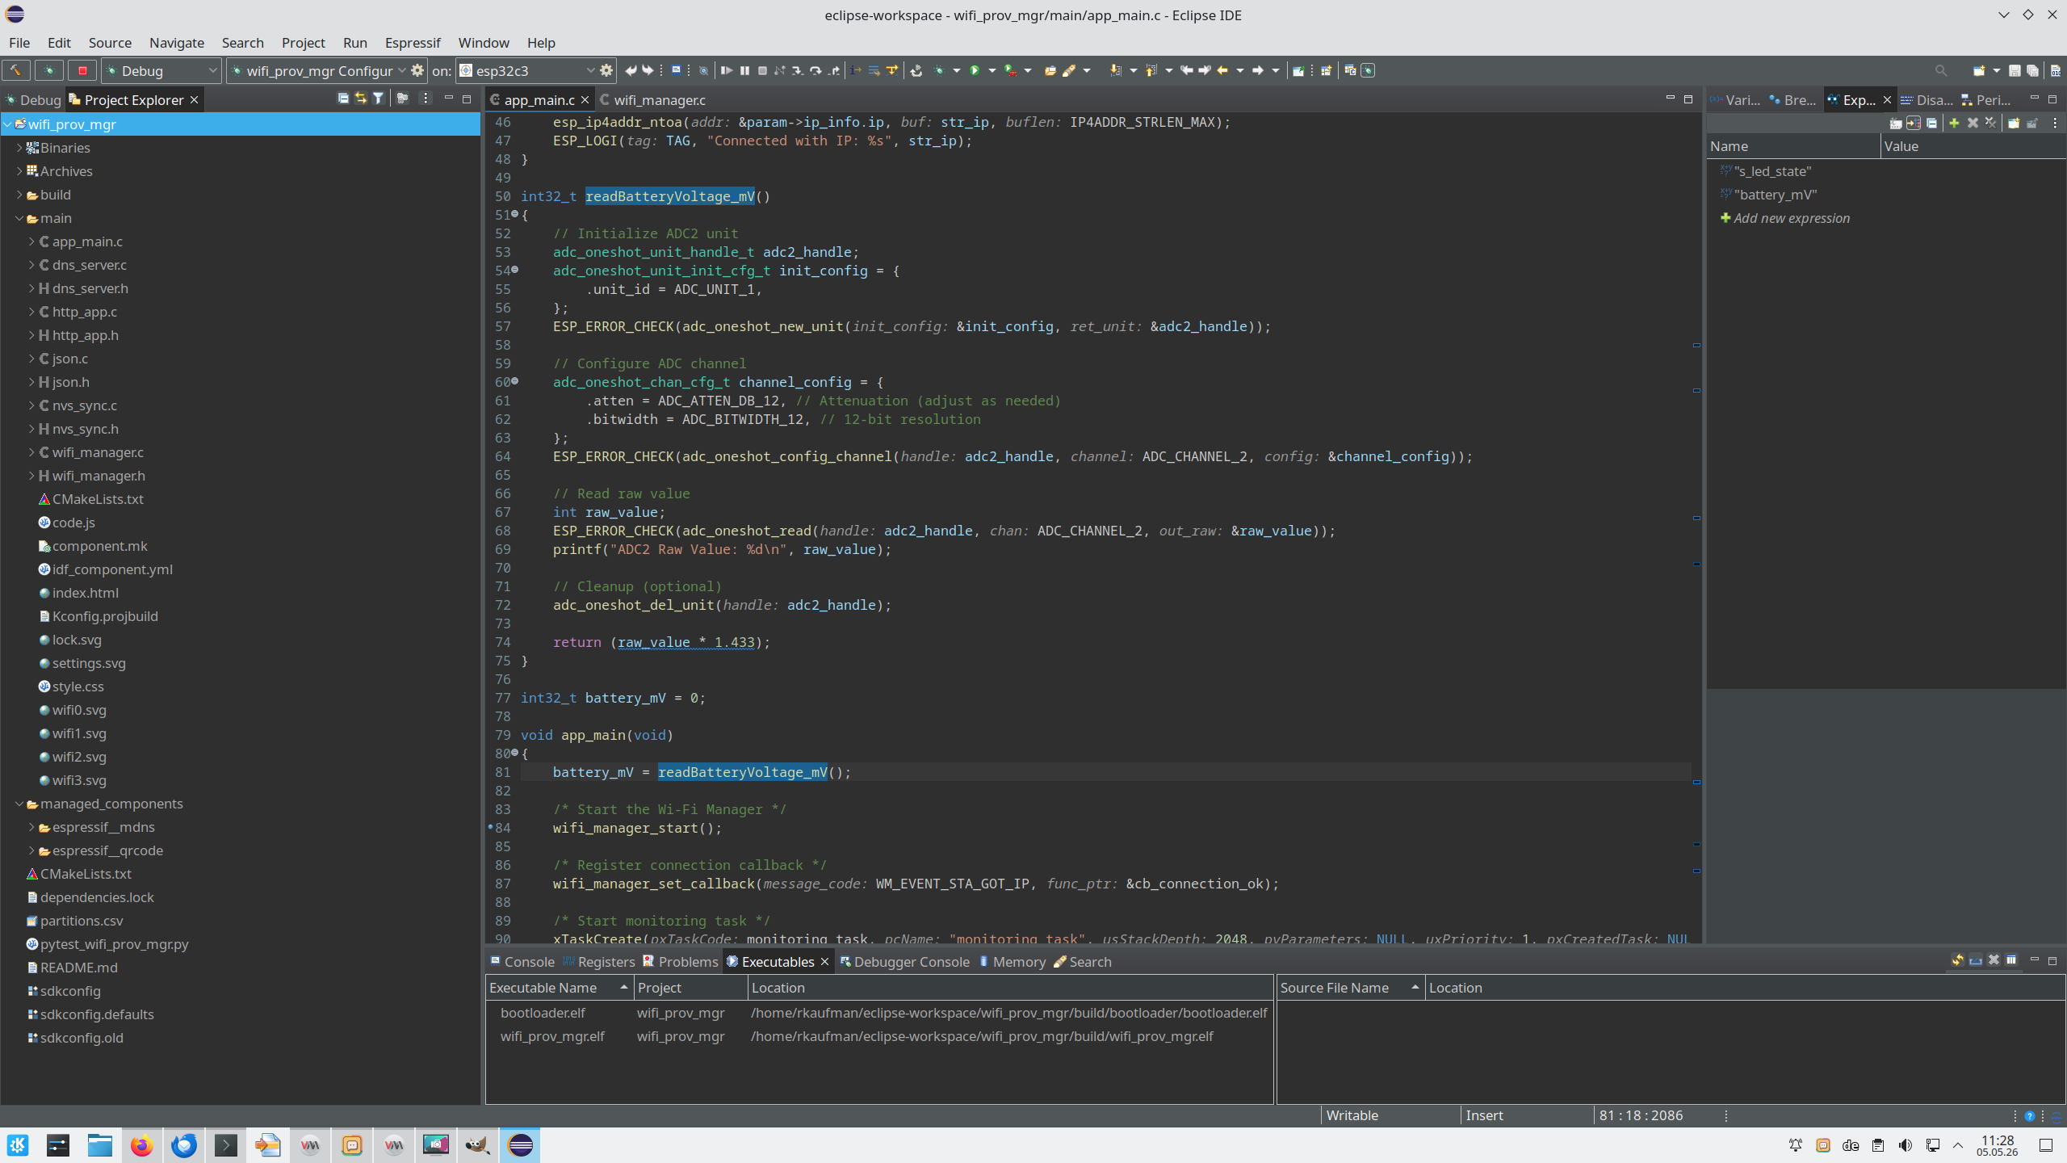Click the Executables Refresh icon
This screenshot has height=1163, width=2067.
tap(1958, 960)
